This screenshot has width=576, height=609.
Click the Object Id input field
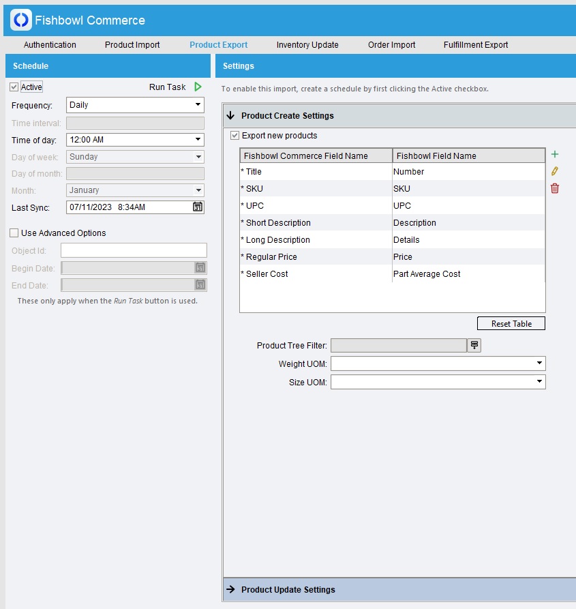pos(134,250)
